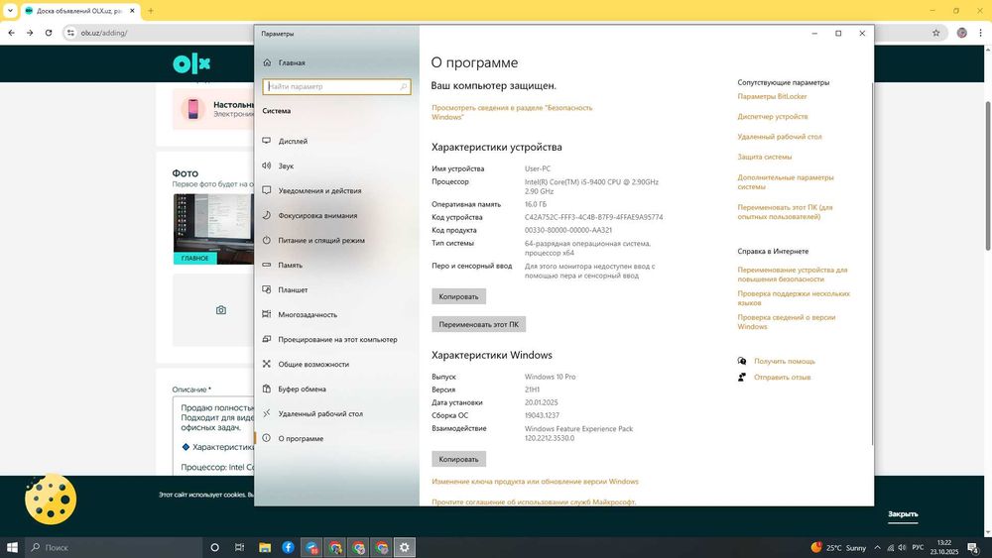Click Закрыть on the cookie banner

pyautogui.click(x=903, y=513)
